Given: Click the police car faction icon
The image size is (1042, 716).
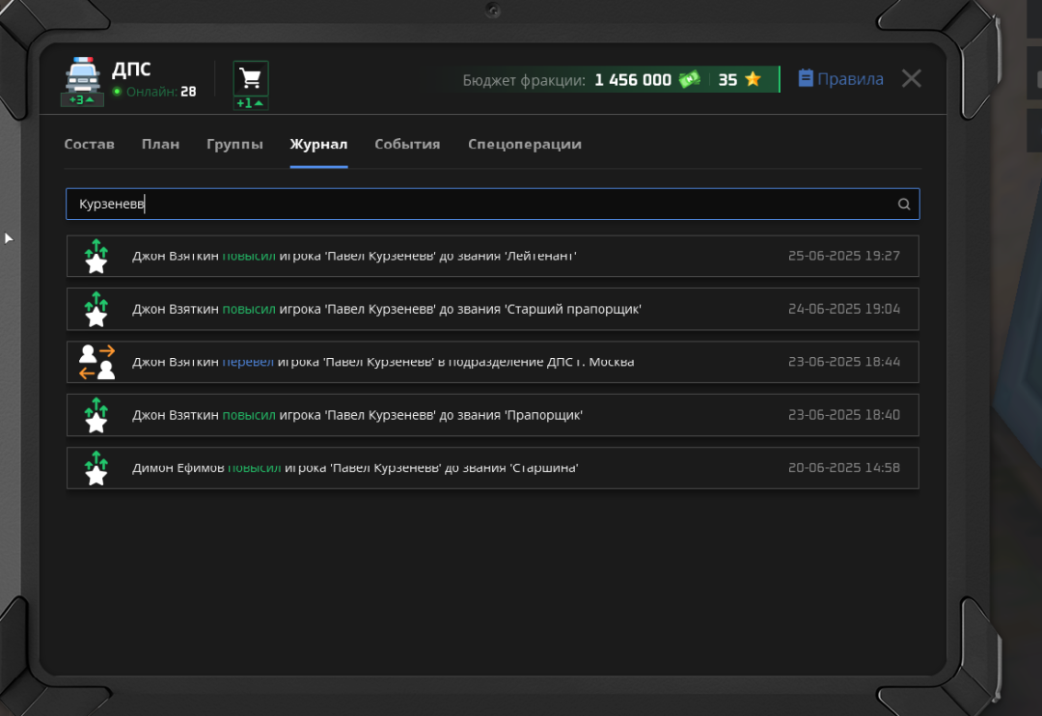Looking at the screenshot, I should (82, 73).
